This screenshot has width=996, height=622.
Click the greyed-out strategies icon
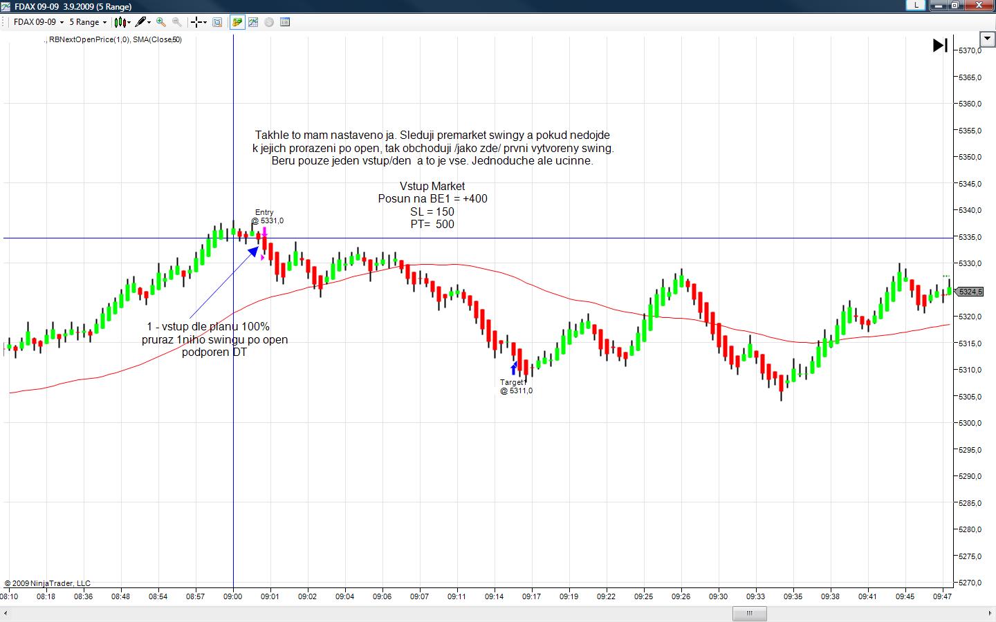(269, 22)
